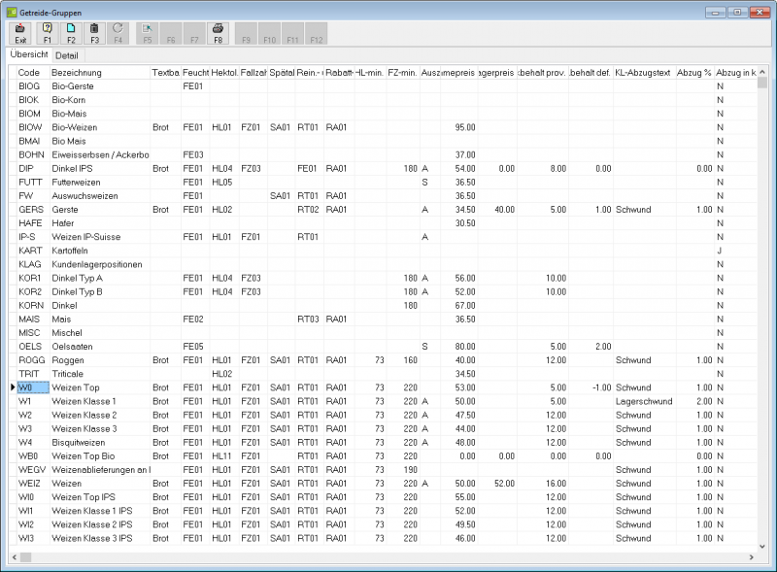Click the Hafer row
The width and height of the screenshot is (777, 572).
click(383, 223)
